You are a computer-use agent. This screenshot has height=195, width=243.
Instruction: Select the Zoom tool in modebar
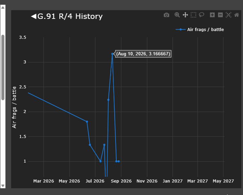tap(177, 15)
